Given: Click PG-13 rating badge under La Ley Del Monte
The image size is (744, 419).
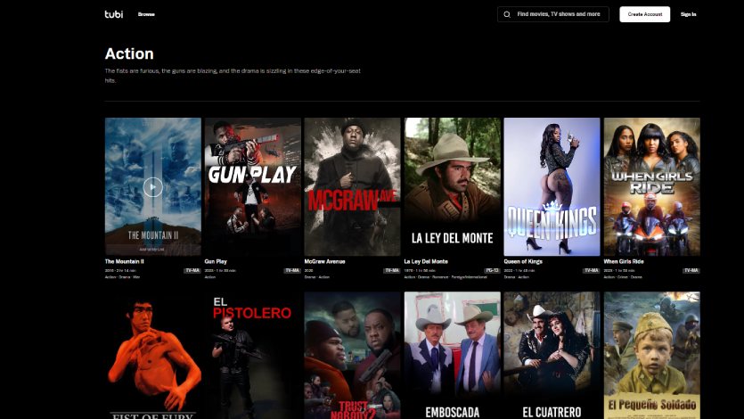Looking at the screenshot, I should pos(493,270).
